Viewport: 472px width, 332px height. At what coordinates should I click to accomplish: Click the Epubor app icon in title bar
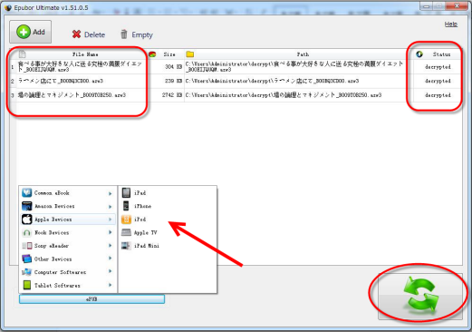pyautogui.click(x=8, y=8)
